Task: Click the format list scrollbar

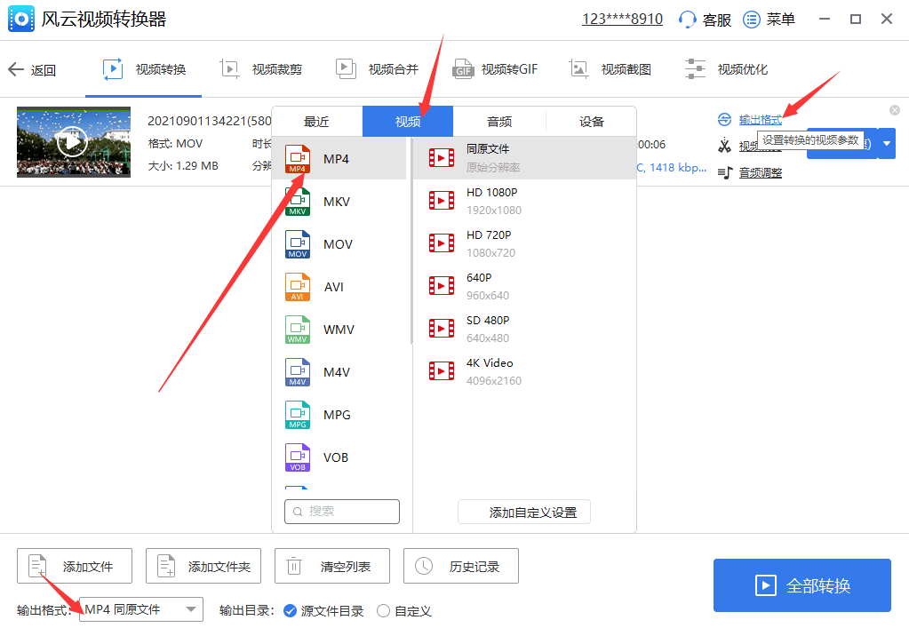Action: (x=411, y=241)
